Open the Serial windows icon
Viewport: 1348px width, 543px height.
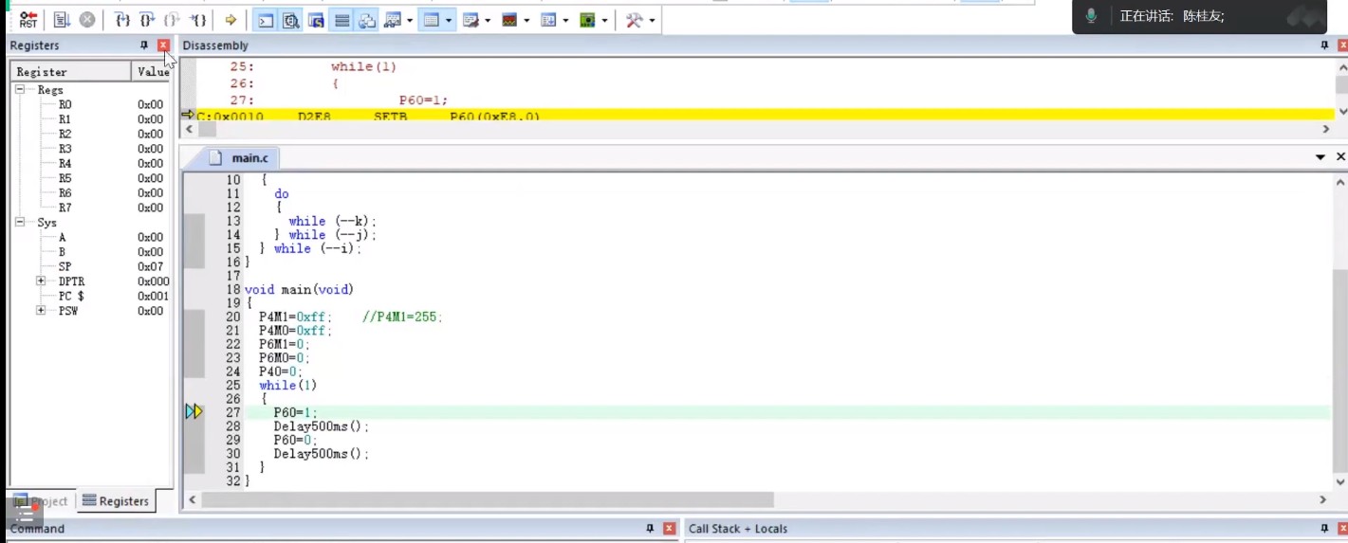click(x=471, y=19)
